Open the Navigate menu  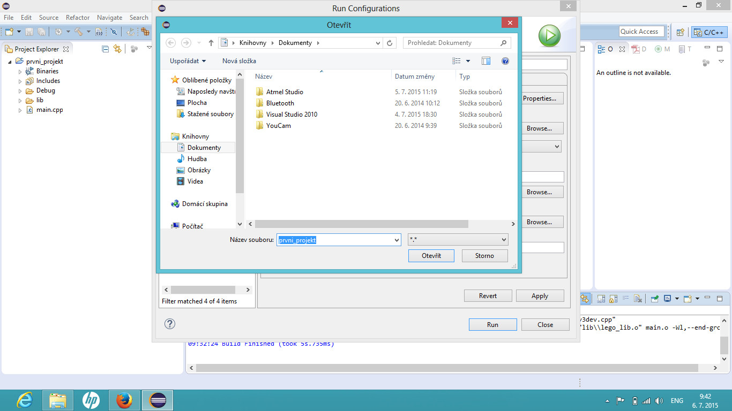point(109,18)
